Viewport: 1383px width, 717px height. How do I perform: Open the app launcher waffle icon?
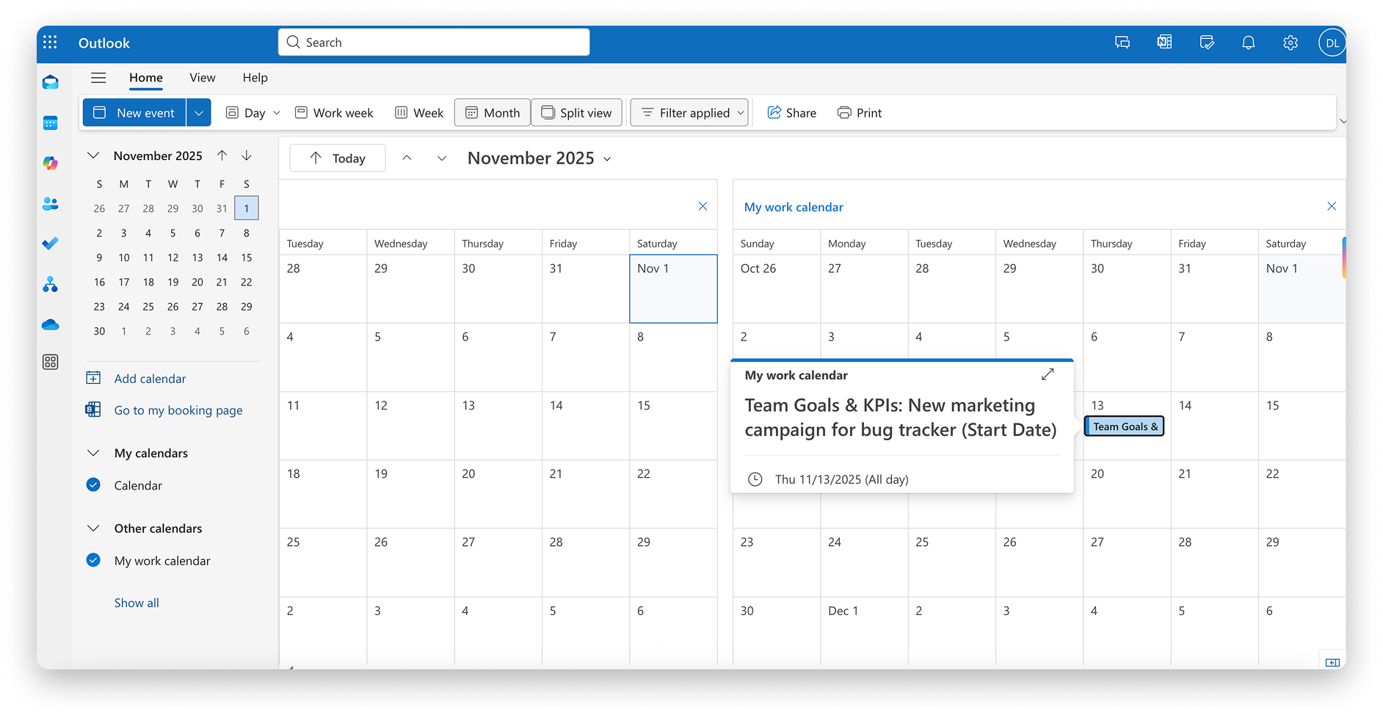point(50,43)
